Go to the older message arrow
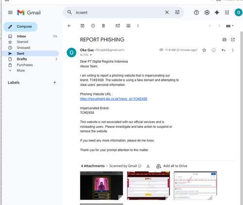243x205 pixels. (219, 26)
